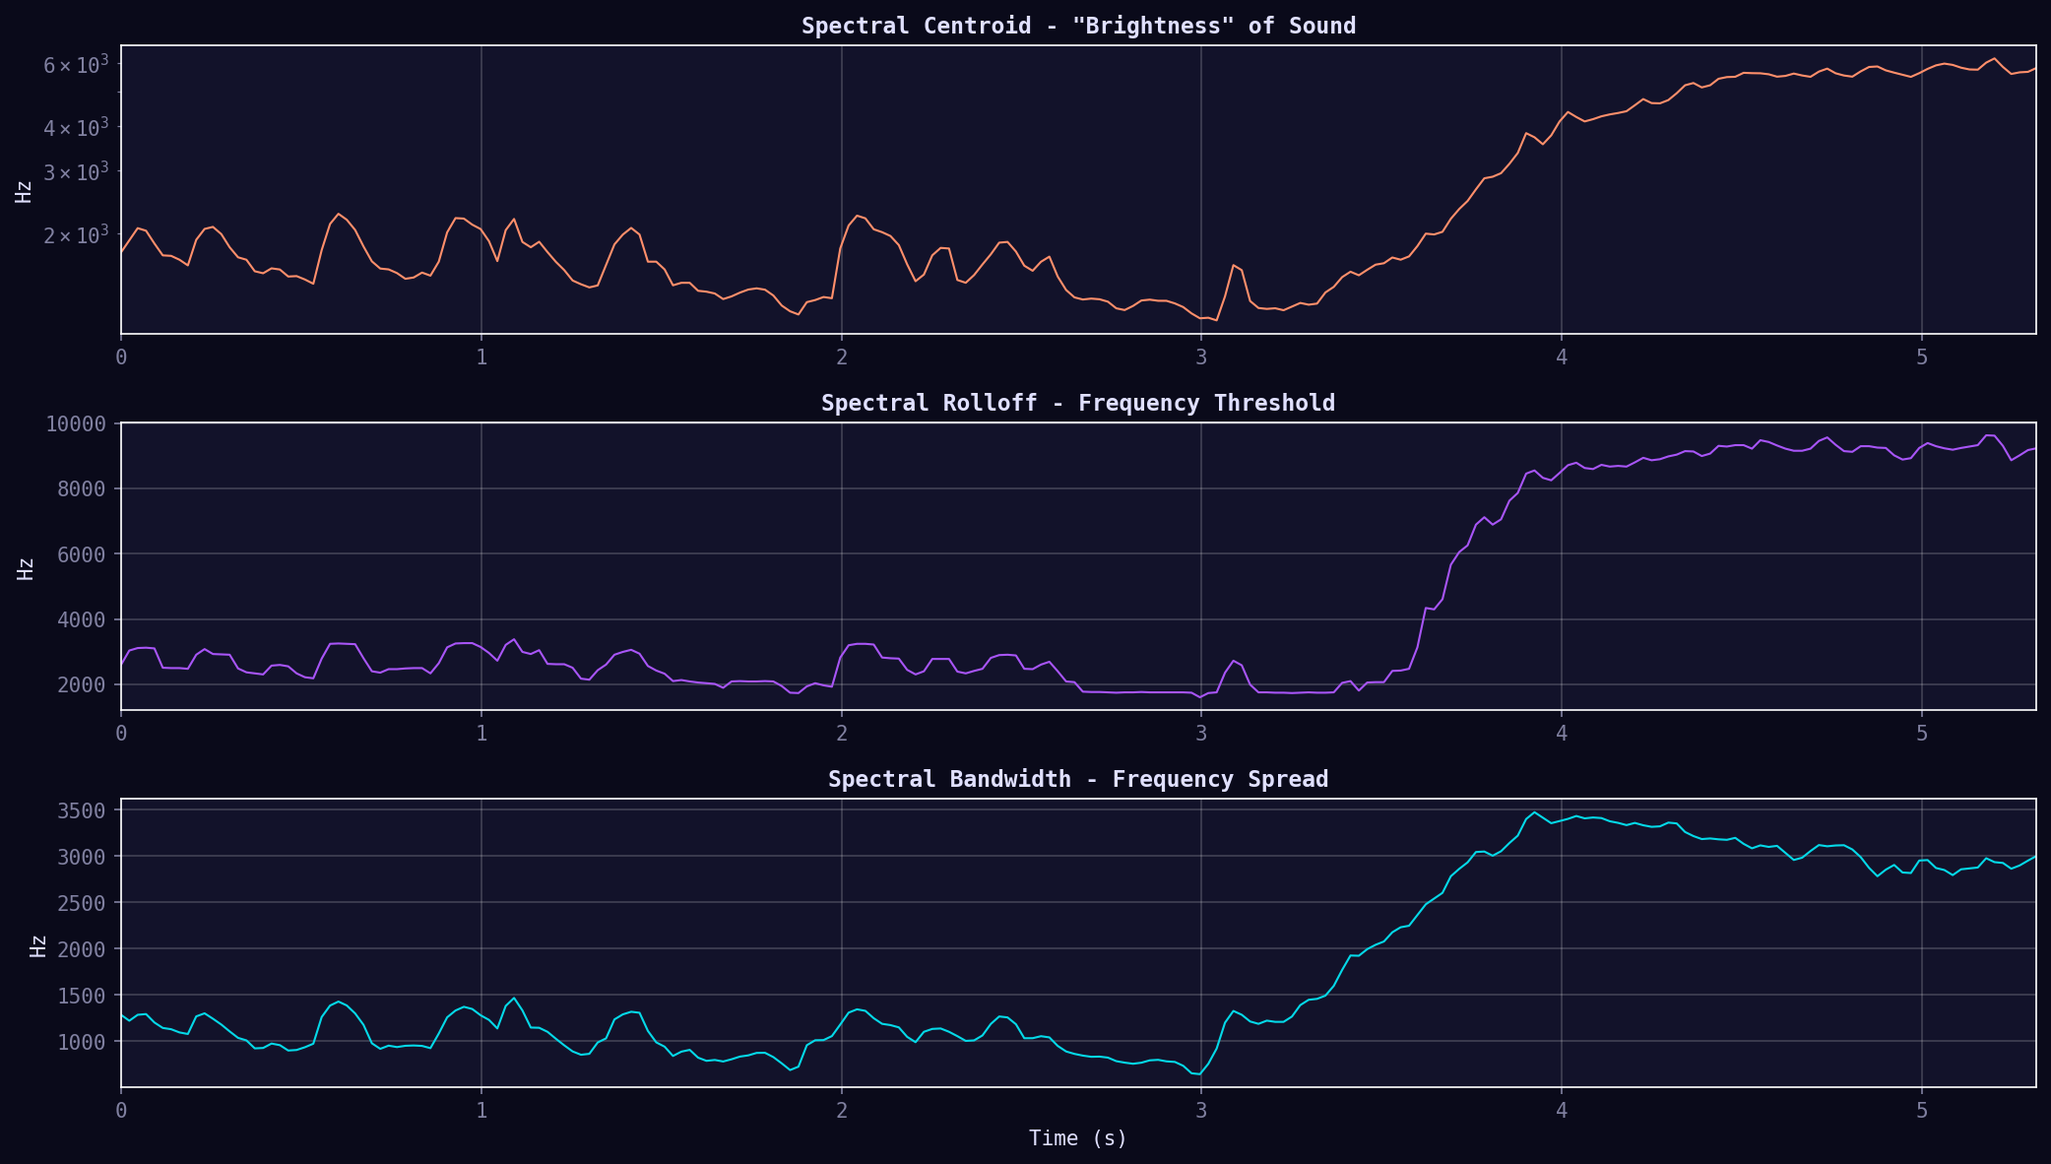Click the 6000 tick on the rolloff y-axis
The image size is (2051, 1164).
82,554
